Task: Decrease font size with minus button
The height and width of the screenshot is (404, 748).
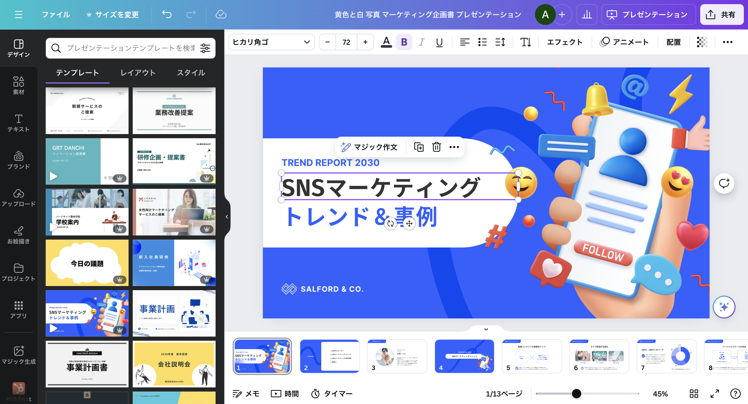Action: point(328,42)
